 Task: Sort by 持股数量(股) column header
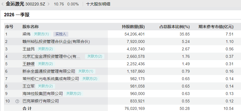(133, 27)
